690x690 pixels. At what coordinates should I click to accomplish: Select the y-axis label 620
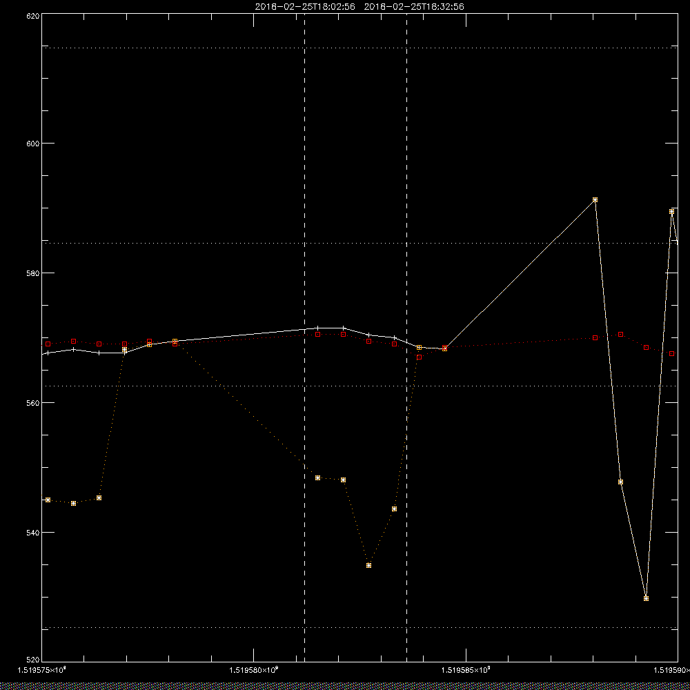(x=33, y=15)
